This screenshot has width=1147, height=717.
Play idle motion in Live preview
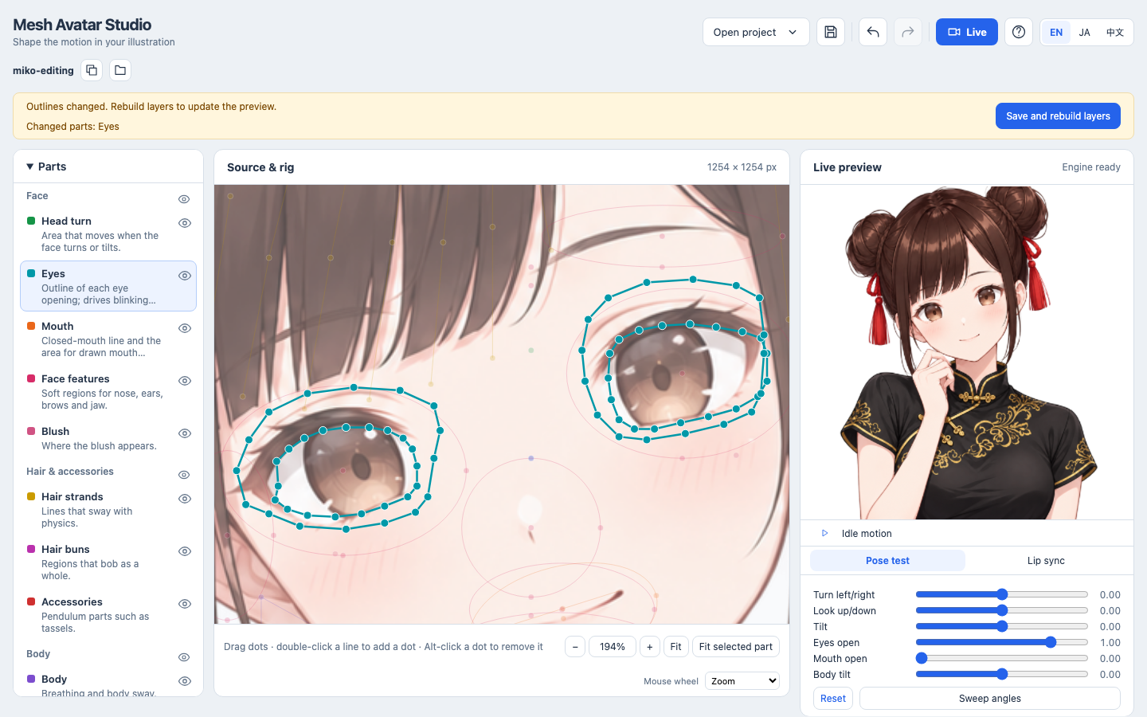pyautogui.click(x=825, y=533)
